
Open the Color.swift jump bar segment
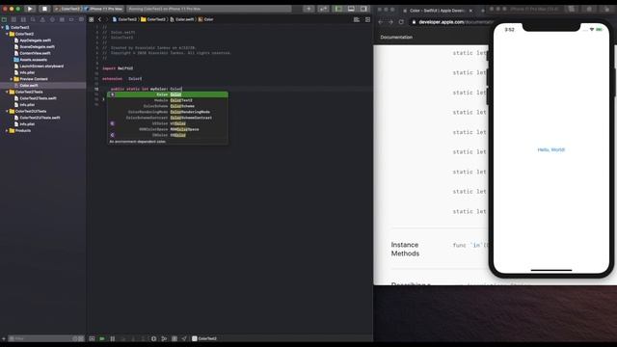182,19
